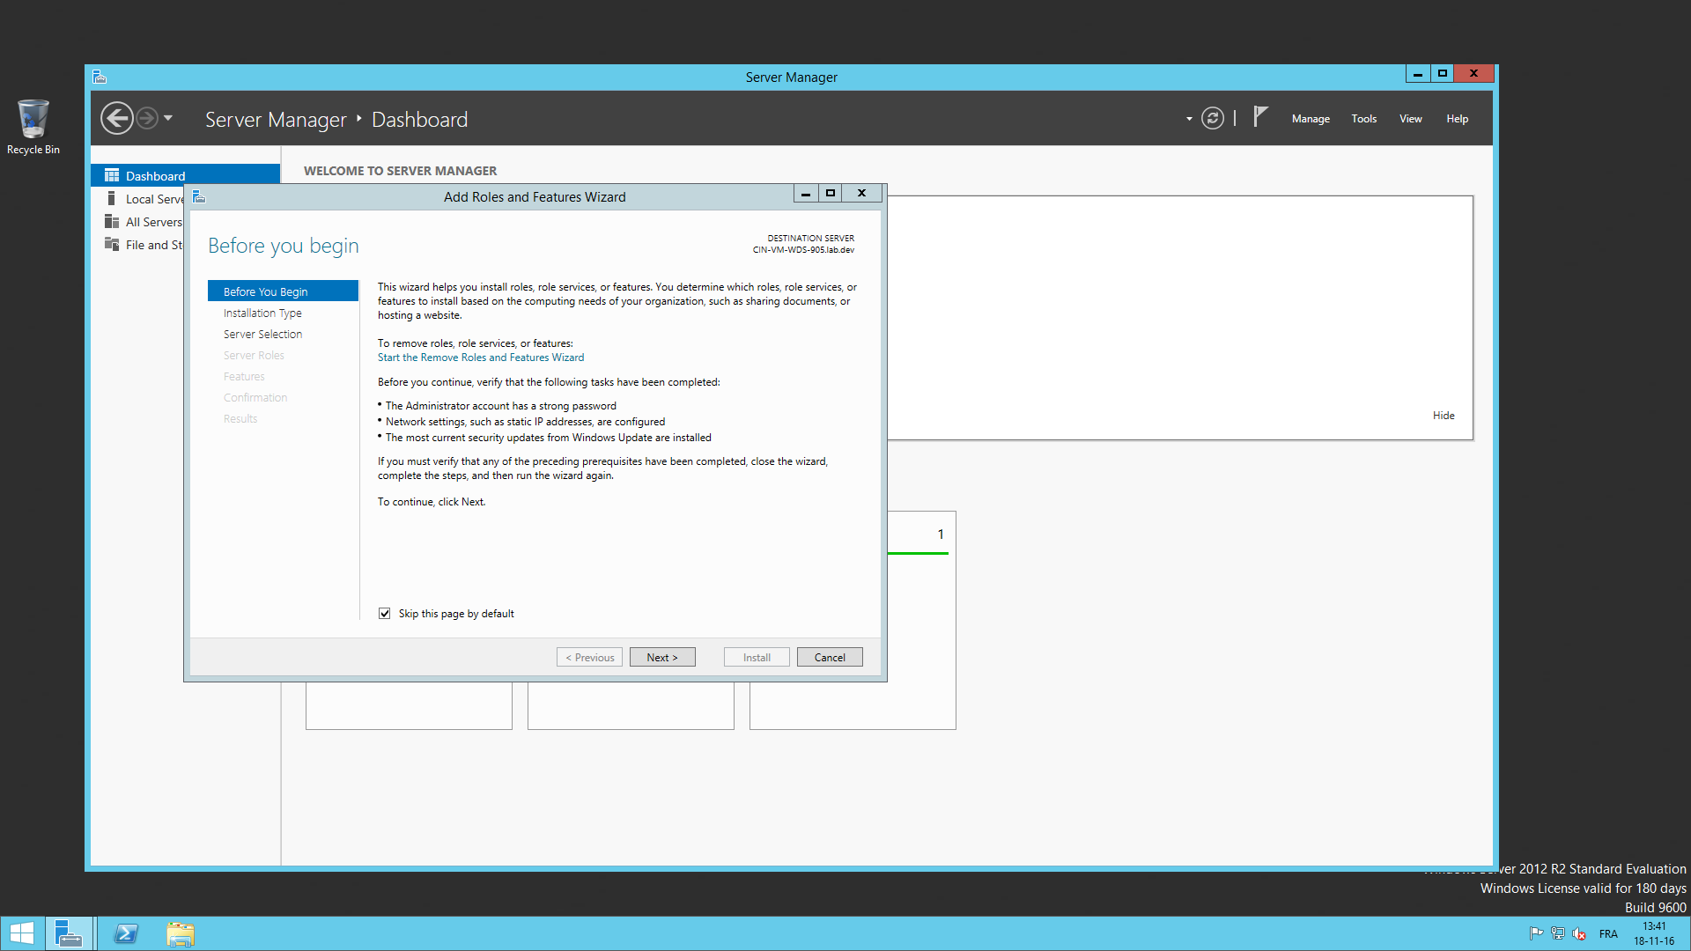
Task: Open the View menu
Action: (x=1410, y=119)
